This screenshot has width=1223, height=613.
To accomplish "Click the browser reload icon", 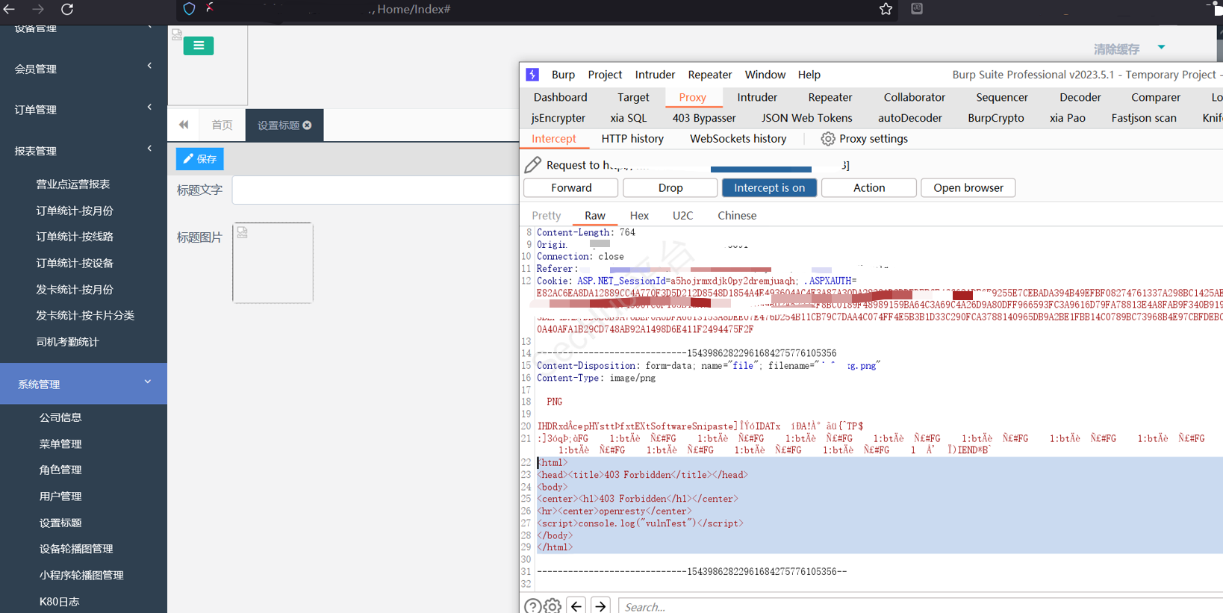I will 67,9.
